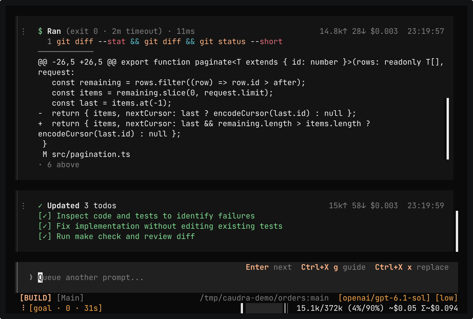Click the token stats '14.8k↑ 28↓ $0.003'
The width and height of the screenshot is (473, 319).
pyautogui.click(x=359, y=31)
